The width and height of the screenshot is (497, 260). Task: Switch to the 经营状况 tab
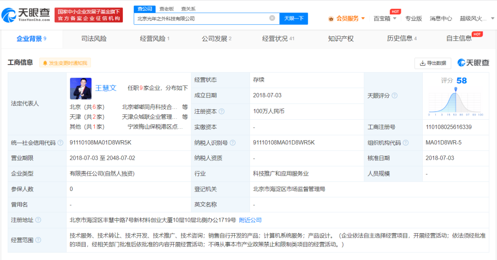pos(278,39)
